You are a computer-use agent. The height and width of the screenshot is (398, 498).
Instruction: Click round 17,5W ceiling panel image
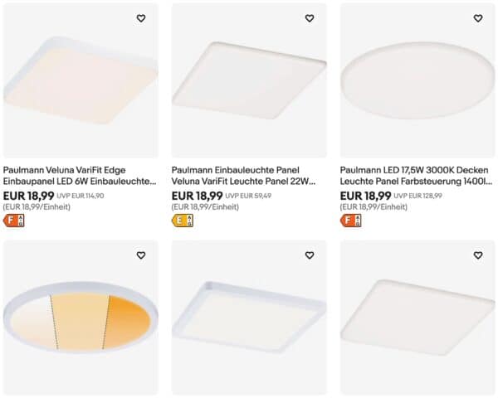point(417,83)
